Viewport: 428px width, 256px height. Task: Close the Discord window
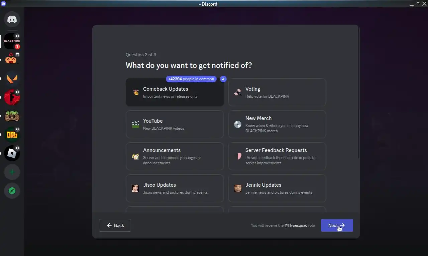(x=424, y=4)
